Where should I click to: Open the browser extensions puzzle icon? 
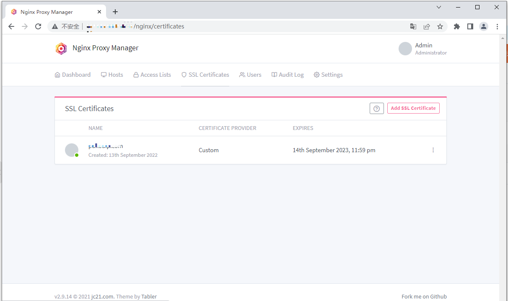point(457,26)
